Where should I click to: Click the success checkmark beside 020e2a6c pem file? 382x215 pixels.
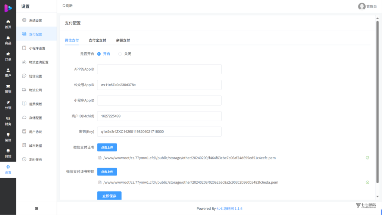367,182
